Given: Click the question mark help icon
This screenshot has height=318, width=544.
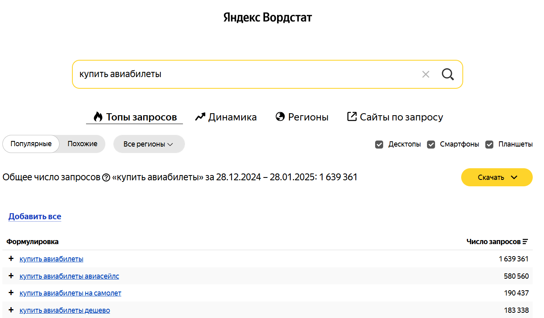Looking at the screenshot, I should (106, 177).
